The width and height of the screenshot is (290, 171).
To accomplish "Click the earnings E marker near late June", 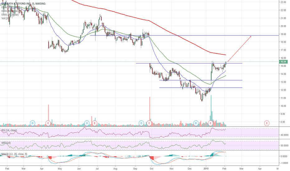I will [x=95, y=123].
